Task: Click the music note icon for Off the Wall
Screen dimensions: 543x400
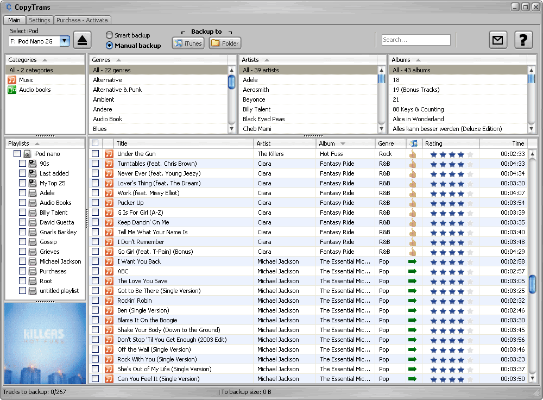Action: (109, 350)
